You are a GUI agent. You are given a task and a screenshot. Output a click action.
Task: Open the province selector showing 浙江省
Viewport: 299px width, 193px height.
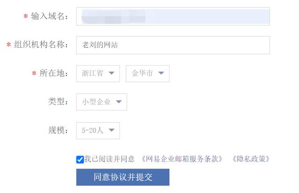(x=98, y=74)
